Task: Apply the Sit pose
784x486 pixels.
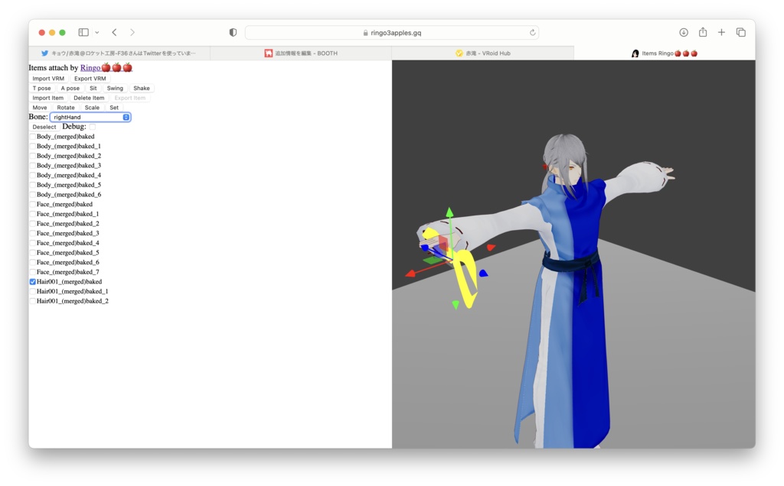Action: [93, 88]
